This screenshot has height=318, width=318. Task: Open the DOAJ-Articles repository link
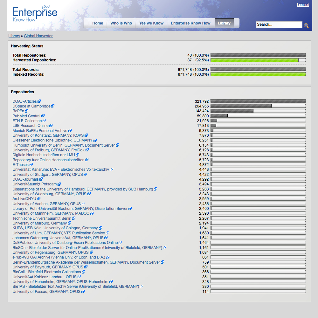click(24, 101)
